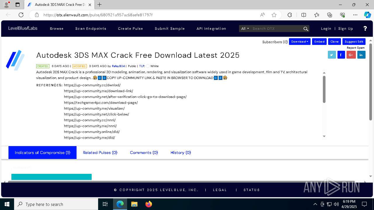Click description scroll down arrow
The width and height of the screenshot is (374, 210).
pos(324,136)
